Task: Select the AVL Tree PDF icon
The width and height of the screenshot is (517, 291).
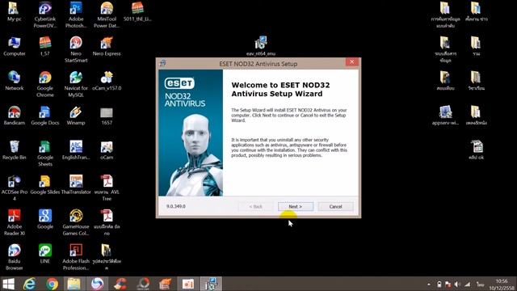Action: point(107,188)
